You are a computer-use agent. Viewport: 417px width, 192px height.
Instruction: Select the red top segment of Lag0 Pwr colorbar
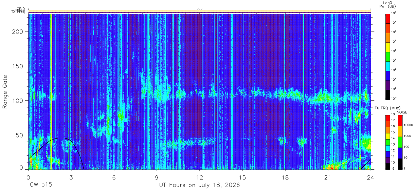pos(388,18)
